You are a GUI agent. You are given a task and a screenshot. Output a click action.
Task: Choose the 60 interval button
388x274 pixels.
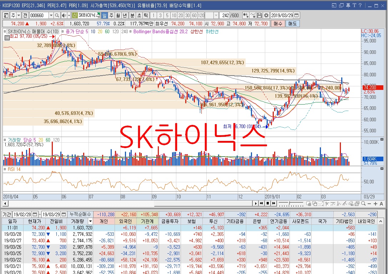click(x=194, y=15)
